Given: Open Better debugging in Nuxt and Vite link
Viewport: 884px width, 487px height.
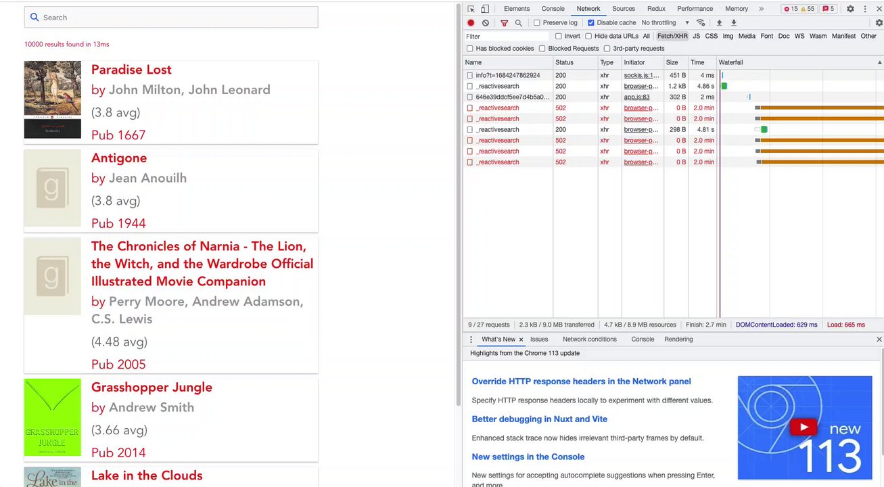Looking at the screenshot, I should coord(540,419).
